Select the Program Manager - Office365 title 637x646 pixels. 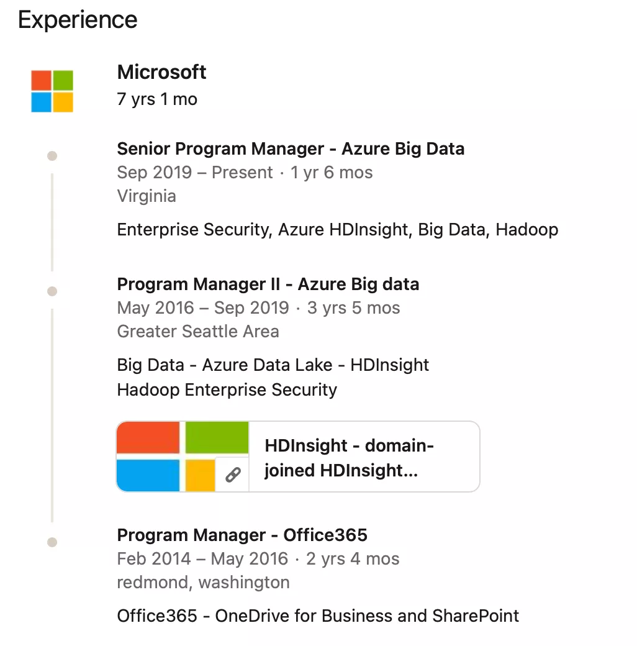coord(242,535)
